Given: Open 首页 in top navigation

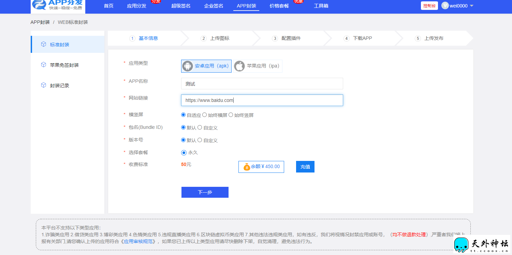Looking at the screenshot, I should coord(108,6).
